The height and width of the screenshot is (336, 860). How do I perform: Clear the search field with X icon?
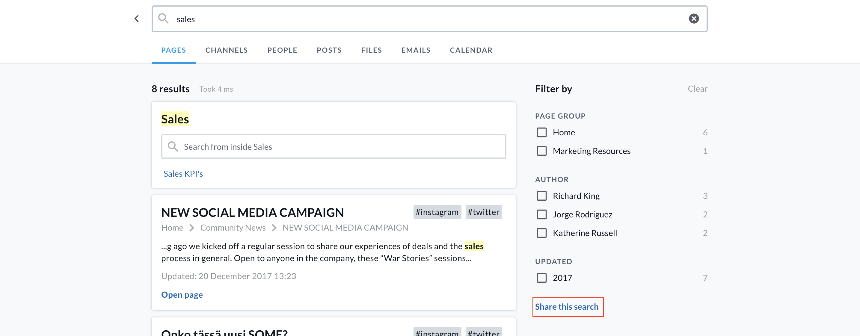click(x=694, y=19)
